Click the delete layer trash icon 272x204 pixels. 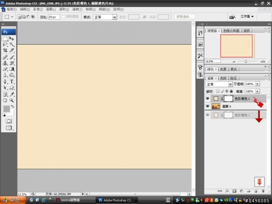(x=263, y=191)
